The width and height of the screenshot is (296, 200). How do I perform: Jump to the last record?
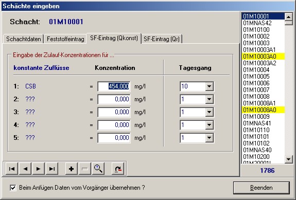tap(52, 169)
